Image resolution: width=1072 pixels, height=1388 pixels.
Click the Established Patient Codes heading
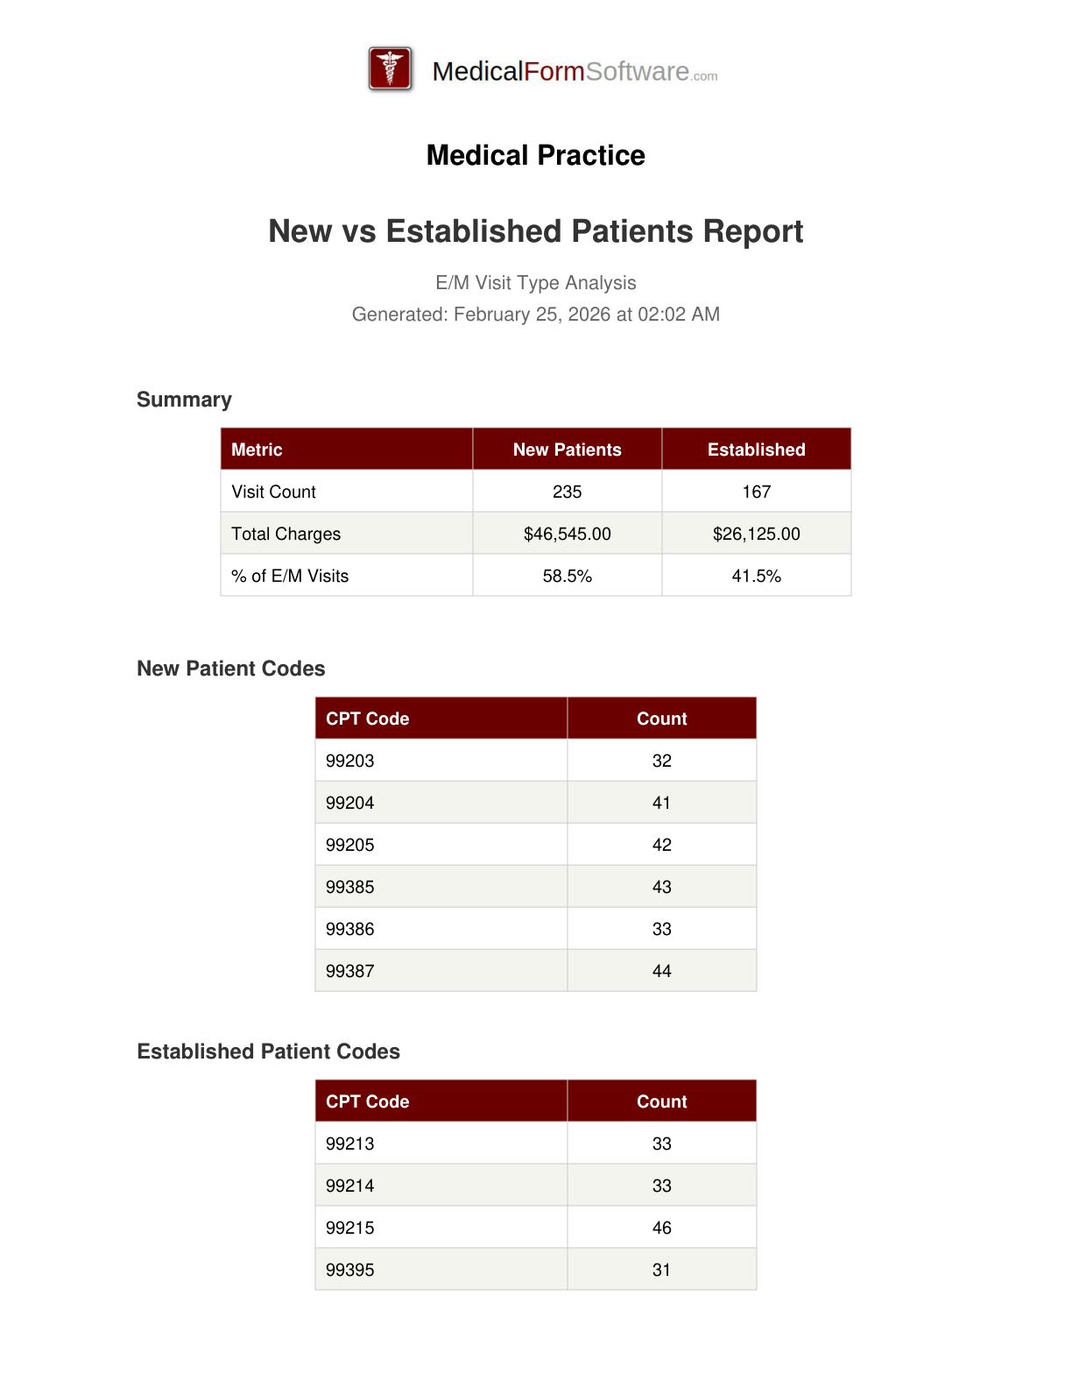pyautogui.click(x=269, y=1052)
